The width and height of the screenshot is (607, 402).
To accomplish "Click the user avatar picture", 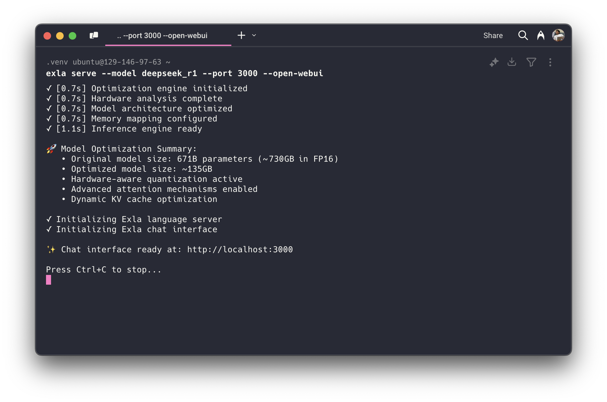I will point(558,36).
